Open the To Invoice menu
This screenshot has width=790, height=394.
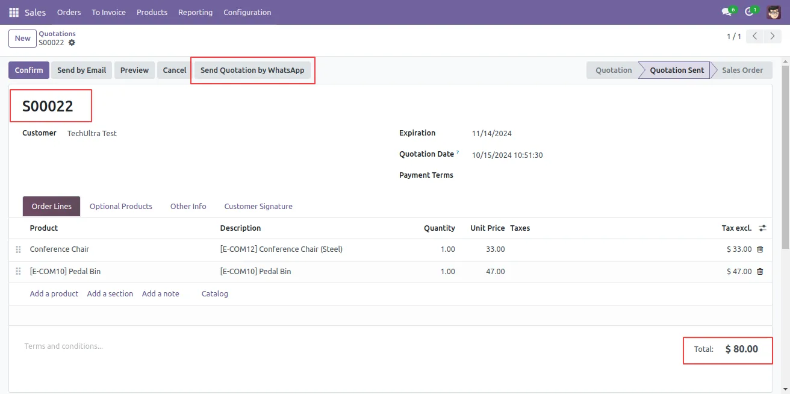pos(108,12)
